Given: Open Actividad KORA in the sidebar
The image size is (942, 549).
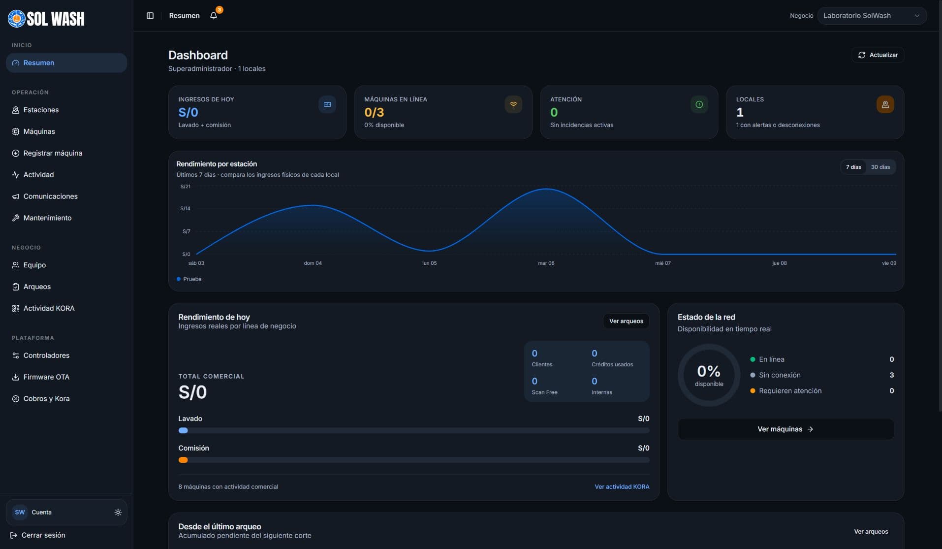Looking at the screenshot, I should (66, 308).
